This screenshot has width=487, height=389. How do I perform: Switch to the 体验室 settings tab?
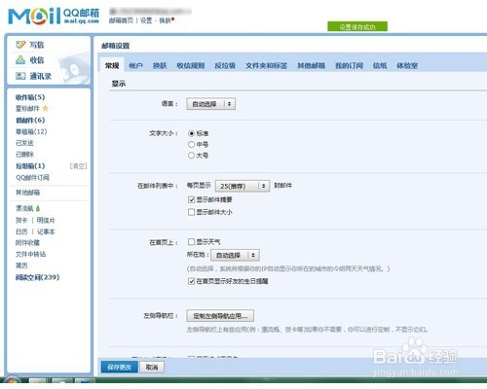407,66
